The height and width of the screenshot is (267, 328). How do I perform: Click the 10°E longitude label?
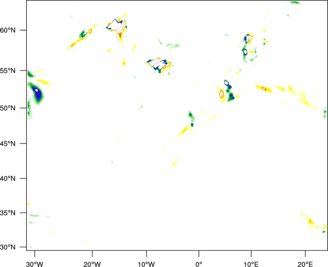pos(251,264)
